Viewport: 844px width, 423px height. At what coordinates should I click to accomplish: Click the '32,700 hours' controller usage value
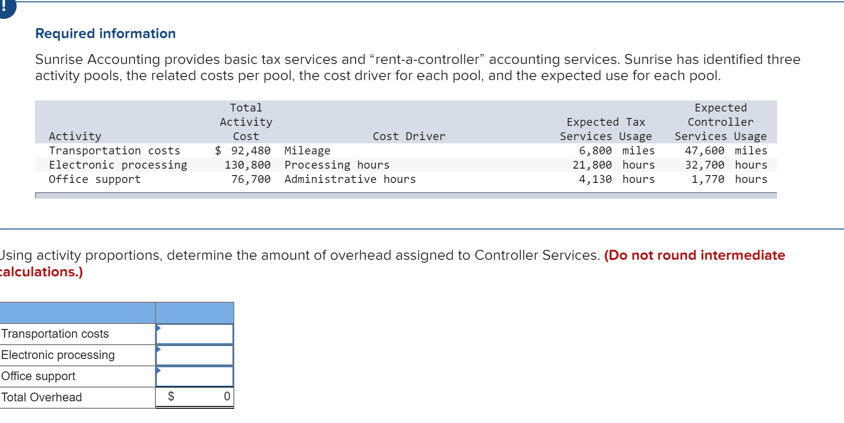tap(726, 165)
